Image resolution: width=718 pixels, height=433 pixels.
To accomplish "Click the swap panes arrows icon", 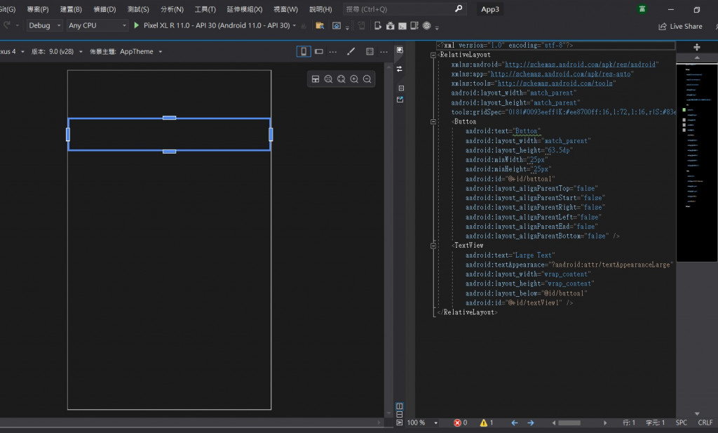I will 400,69.
